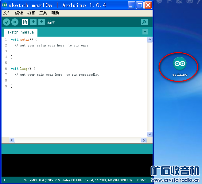The height and width of the screenshot is (184, 202).
Task: Click the vertical scrollbar down arrow
Action: tap(150, 134)
